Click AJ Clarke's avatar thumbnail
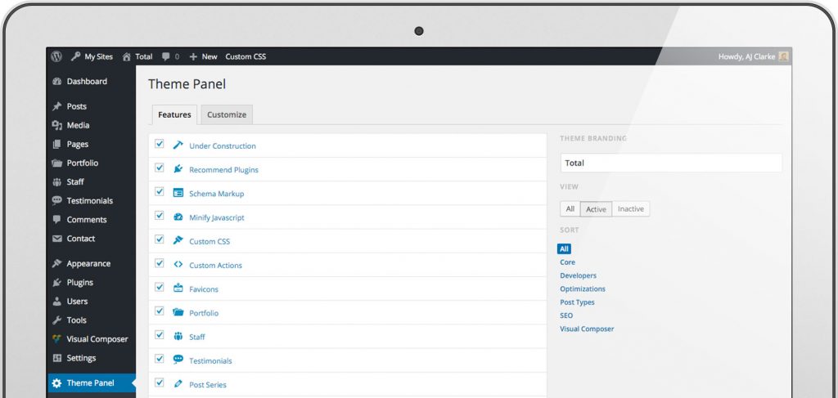Image resolution: width=838 pixels, height=398 pixels. pyautogui.click(x=783, y=56)
